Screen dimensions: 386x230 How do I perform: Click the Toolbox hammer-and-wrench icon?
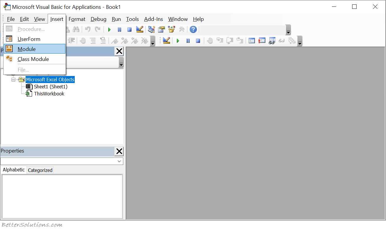tap(182, 29)
